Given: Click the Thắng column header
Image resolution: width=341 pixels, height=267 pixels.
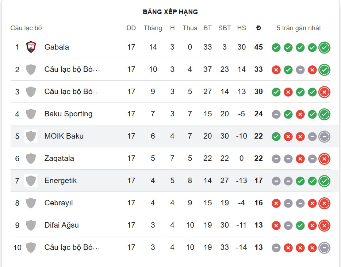Looking at the screenshot, I should [153, 28].
